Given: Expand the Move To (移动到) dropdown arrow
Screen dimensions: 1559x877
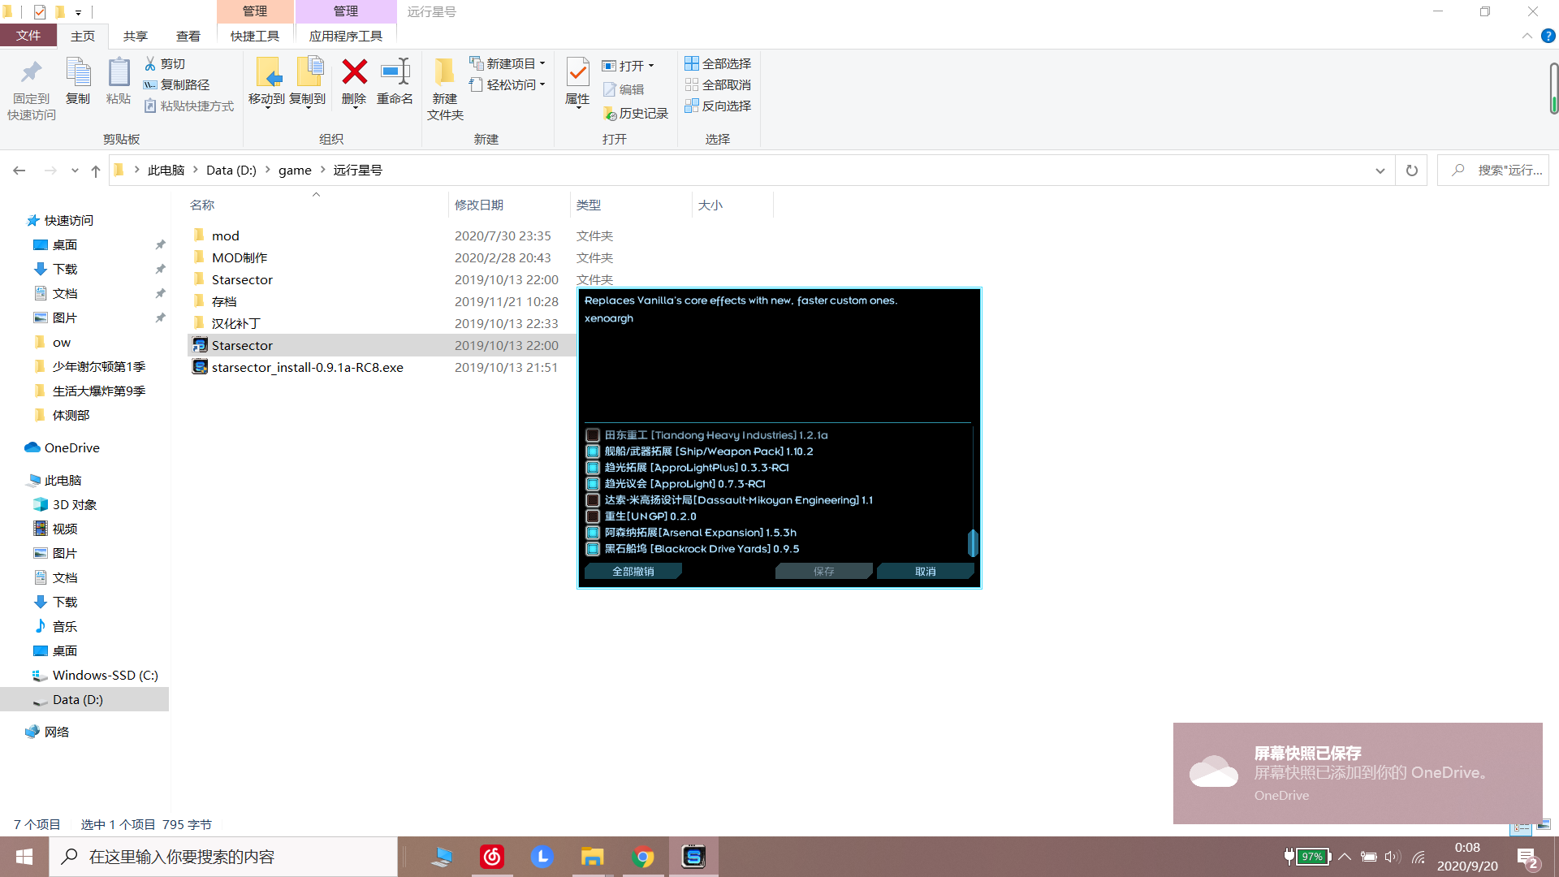Looking at the screenshot, I should 267,107.
